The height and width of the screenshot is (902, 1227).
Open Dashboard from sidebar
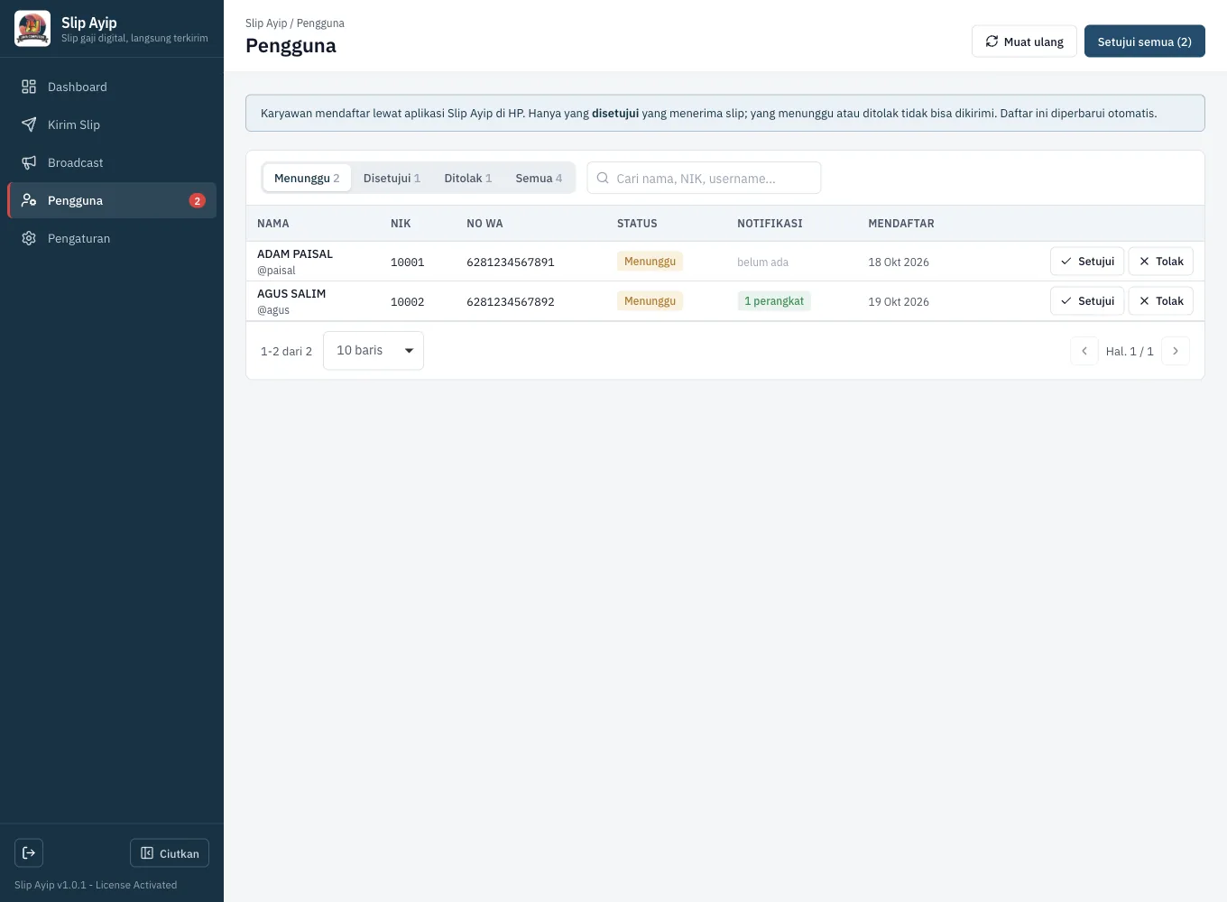coord(112,87)
